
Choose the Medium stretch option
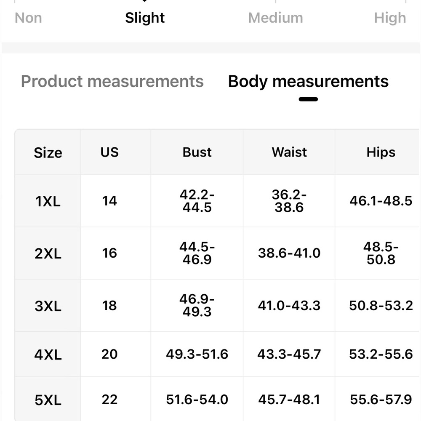click(275, 18)
